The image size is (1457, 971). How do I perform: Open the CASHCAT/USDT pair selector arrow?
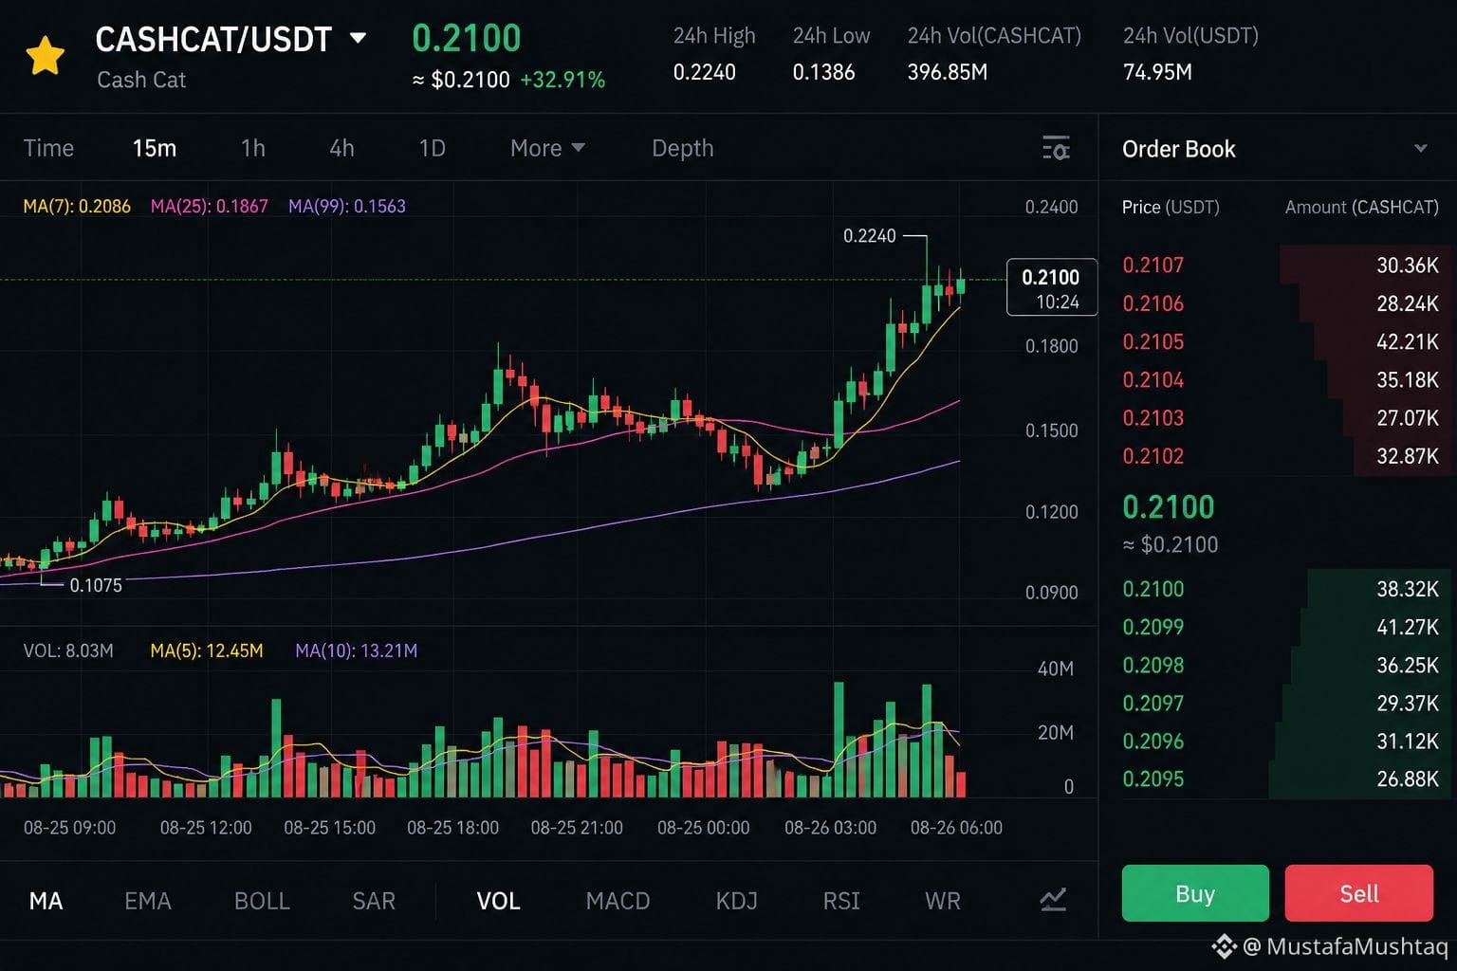coord(359,39)
